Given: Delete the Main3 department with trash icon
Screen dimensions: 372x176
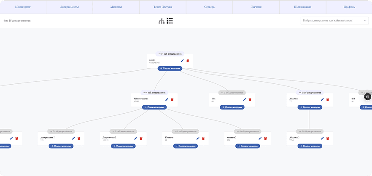Looking at the screenshot, I should click(188, 61).
